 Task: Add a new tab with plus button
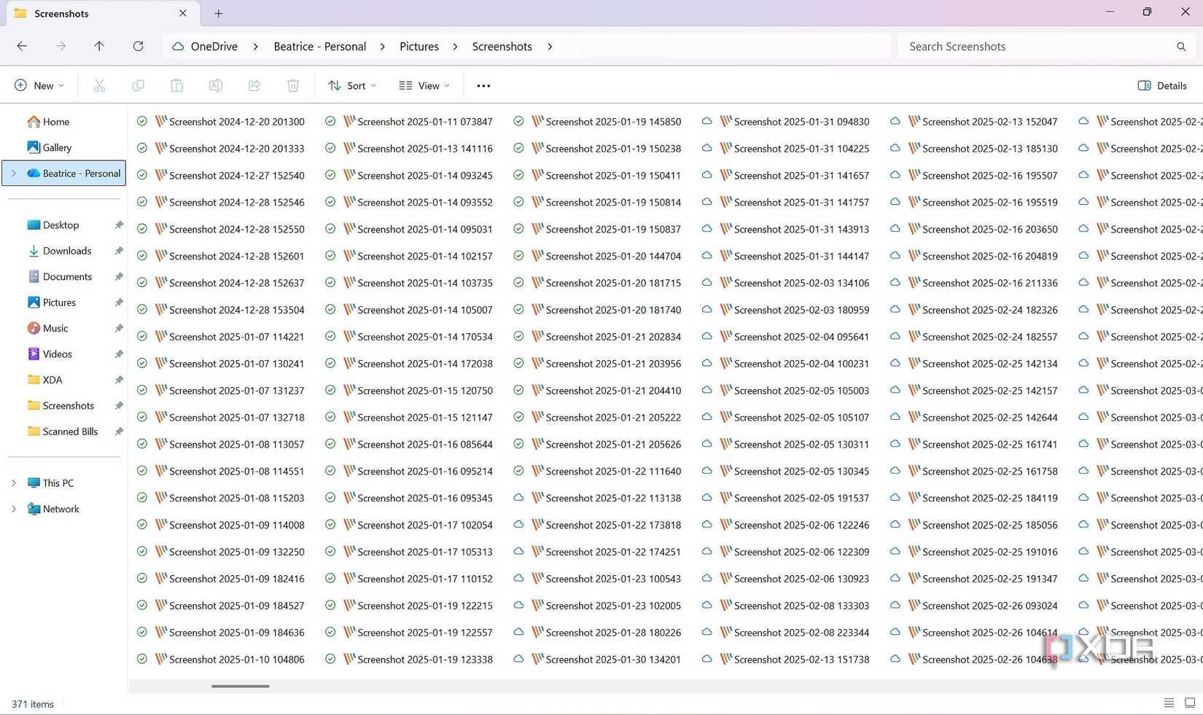click(x=218, y=13)
